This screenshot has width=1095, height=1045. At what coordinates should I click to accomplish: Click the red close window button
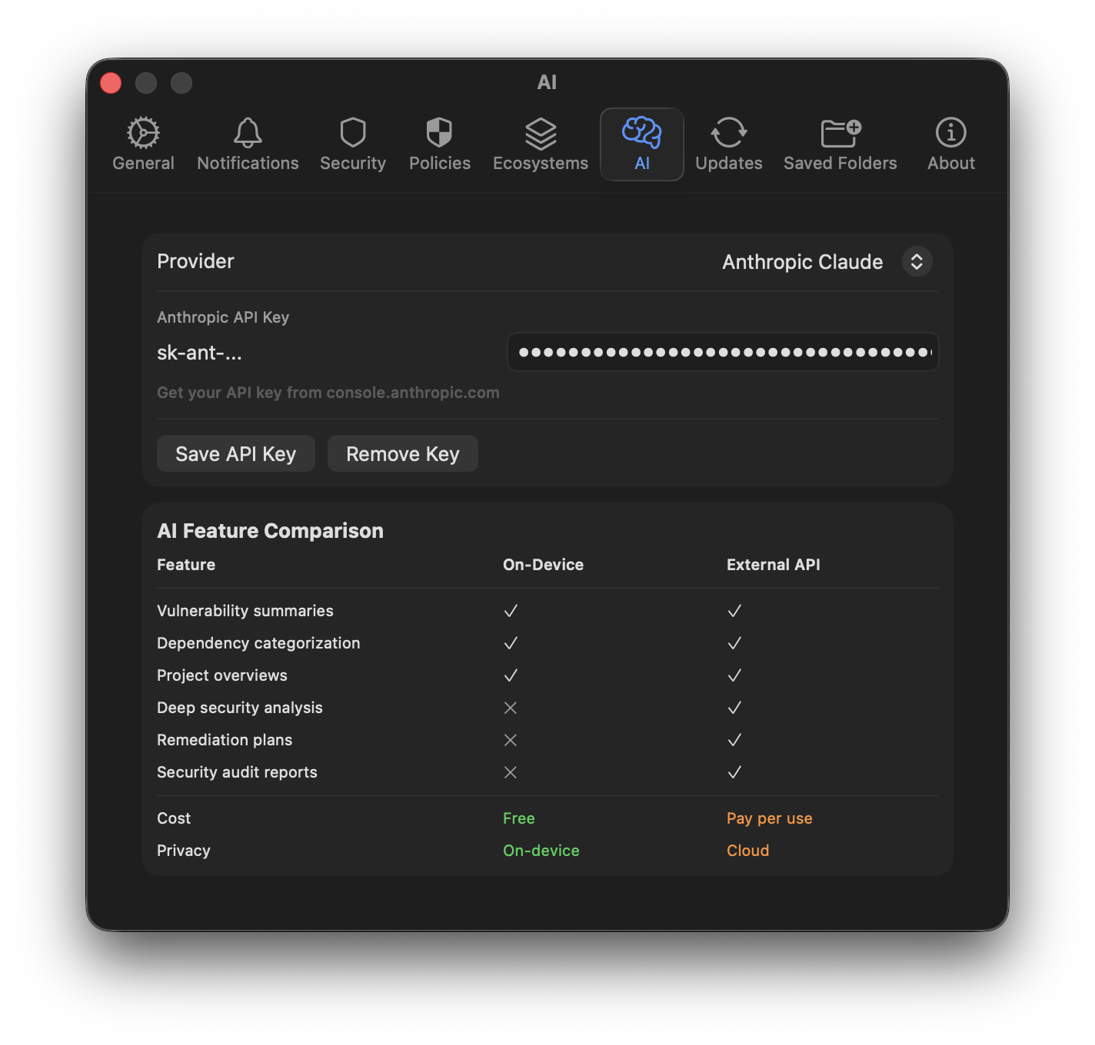[x=111, y=83]
